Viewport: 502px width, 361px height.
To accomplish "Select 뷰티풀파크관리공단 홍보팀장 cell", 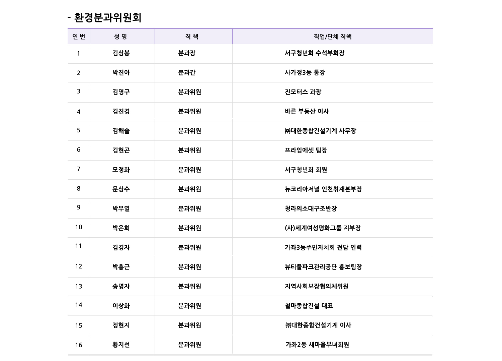I will coord(323,267).
